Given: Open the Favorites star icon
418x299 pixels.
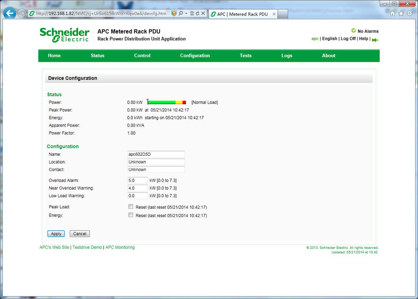Looking at the screenshot, I should [x=401, y=13].
